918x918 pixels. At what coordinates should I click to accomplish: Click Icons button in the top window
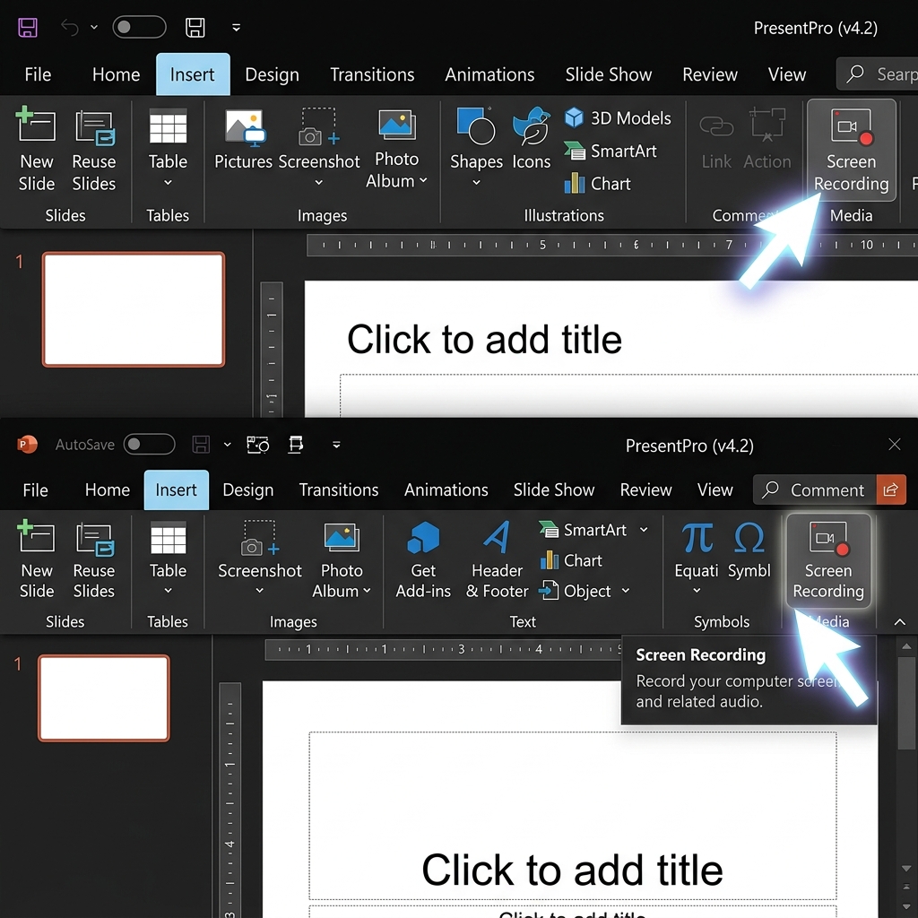coord(531,139)
